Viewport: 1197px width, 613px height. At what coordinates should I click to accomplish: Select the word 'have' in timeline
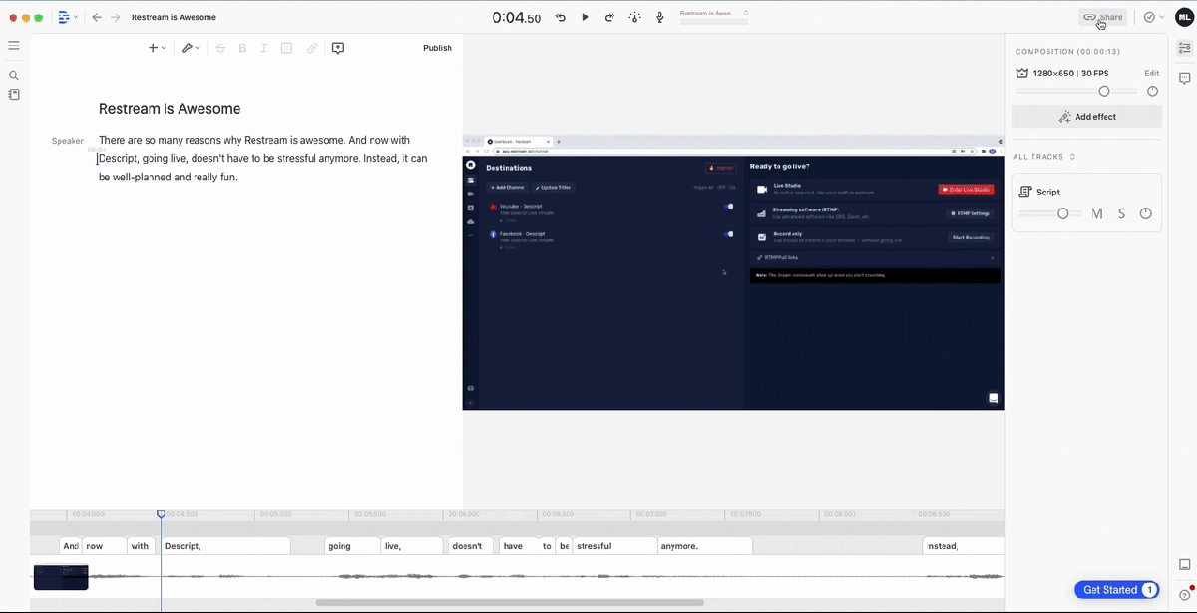518,546
